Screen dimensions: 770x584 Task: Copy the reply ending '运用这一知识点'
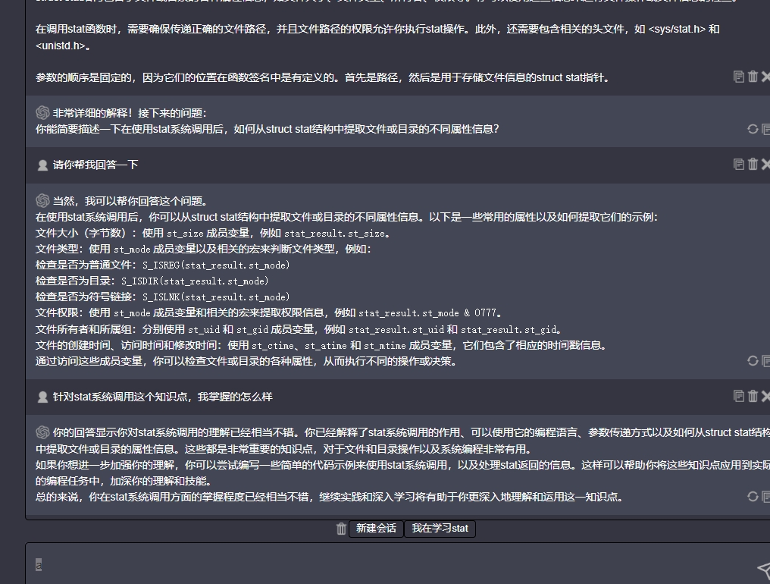tap(765, 497)
